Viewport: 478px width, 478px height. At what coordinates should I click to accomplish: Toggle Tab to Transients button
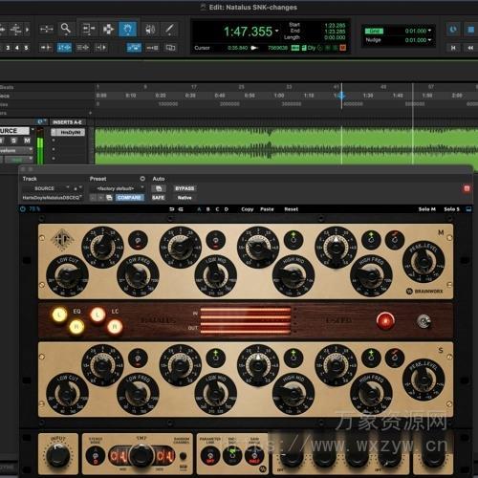pos(46,48)
